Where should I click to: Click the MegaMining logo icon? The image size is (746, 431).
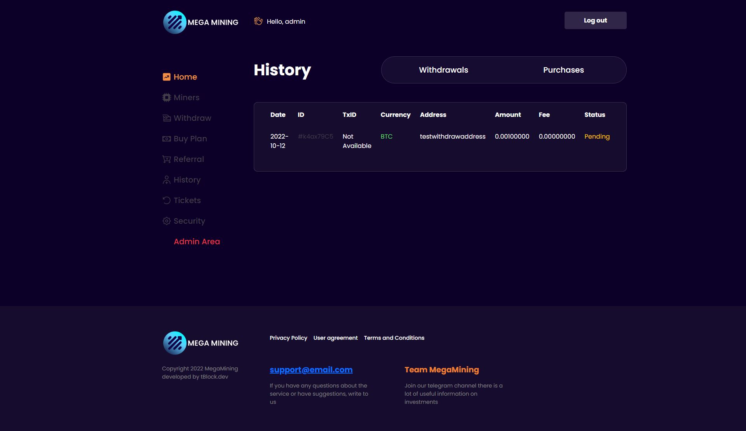pyautogui.click(x=174, y=22)
